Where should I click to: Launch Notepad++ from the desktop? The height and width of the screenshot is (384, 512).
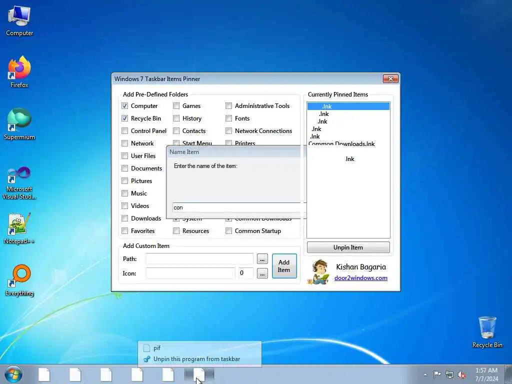point(19,228)
